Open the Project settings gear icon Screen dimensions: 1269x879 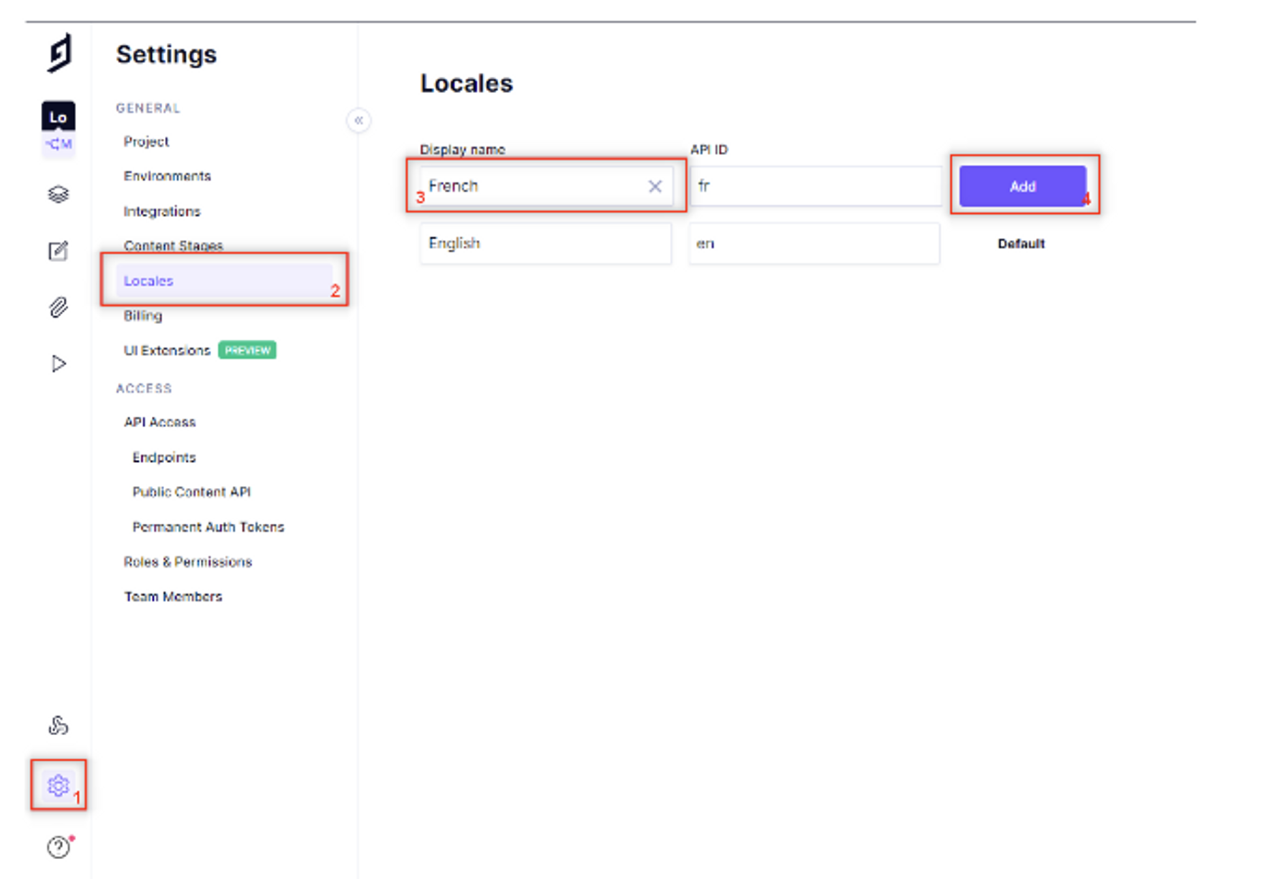pos(58,785)
